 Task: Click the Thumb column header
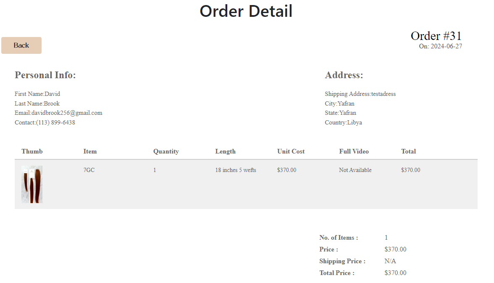[x=32, y=151]
